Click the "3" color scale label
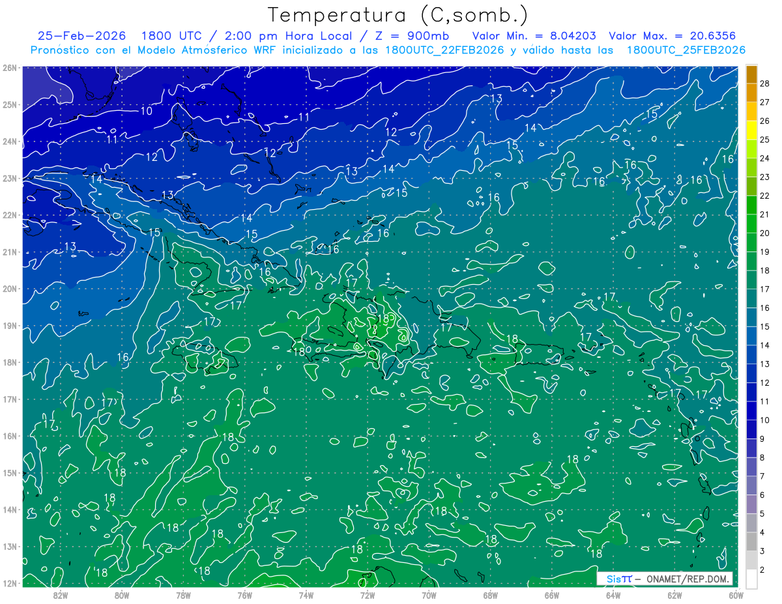 coord(762,551)
